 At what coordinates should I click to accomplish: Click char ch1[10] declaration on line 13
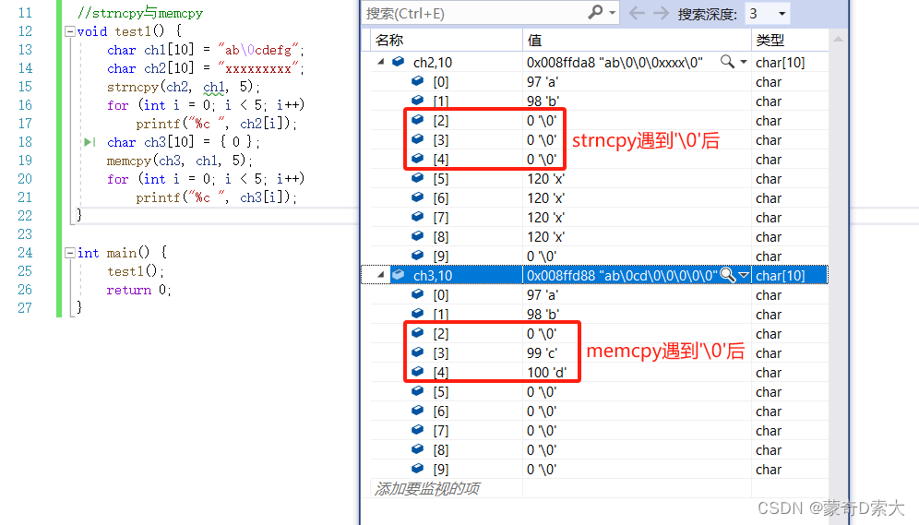(206, 50)
